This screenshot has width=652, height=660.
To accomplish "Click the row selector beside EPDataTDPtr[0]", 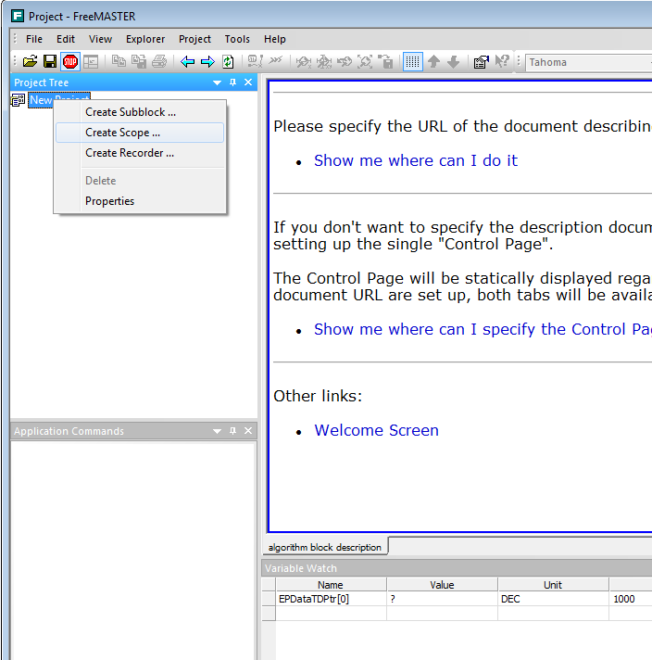I will 269,599.
